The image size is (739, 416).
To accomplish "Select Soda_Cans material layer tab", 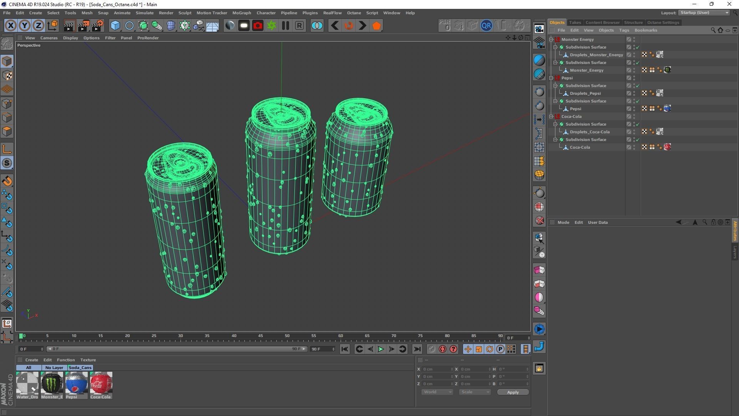I will [80, 367].
